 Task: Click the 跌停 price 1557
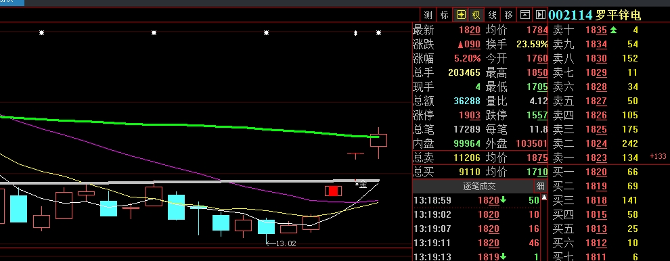[537, 116]
